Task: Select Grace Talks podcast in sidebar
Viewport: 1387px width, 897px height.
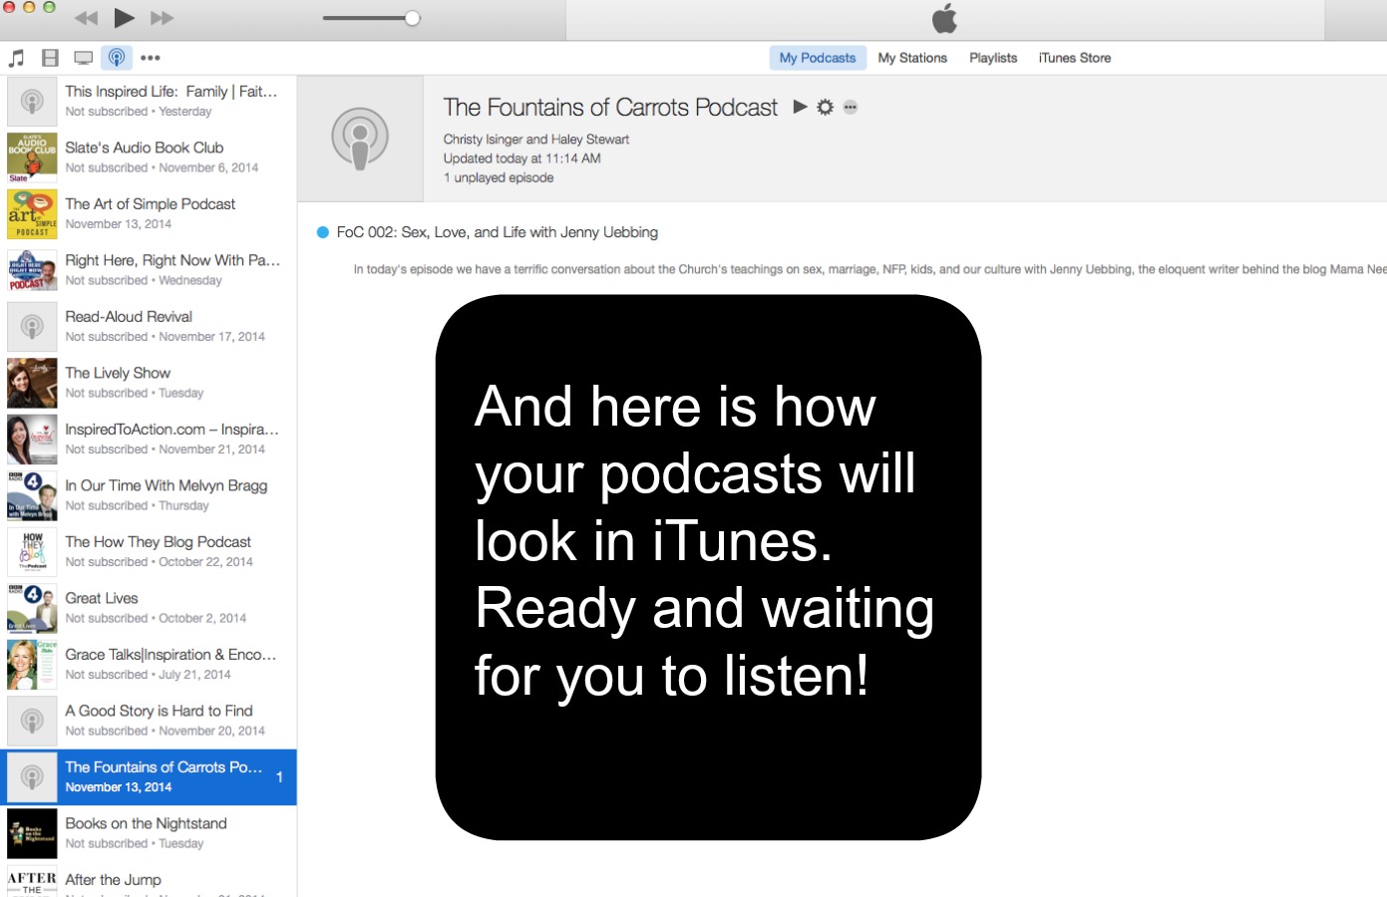Action: pos(149,664)
